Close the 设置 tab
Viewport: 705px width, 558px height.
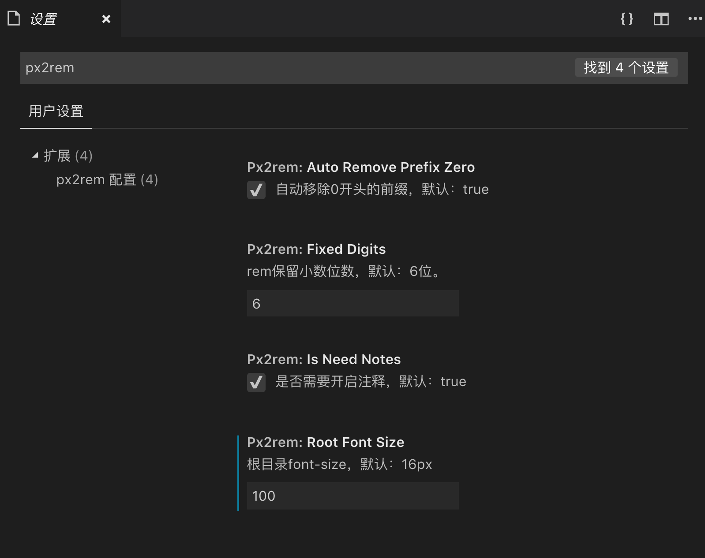click(x=106, y=19)
